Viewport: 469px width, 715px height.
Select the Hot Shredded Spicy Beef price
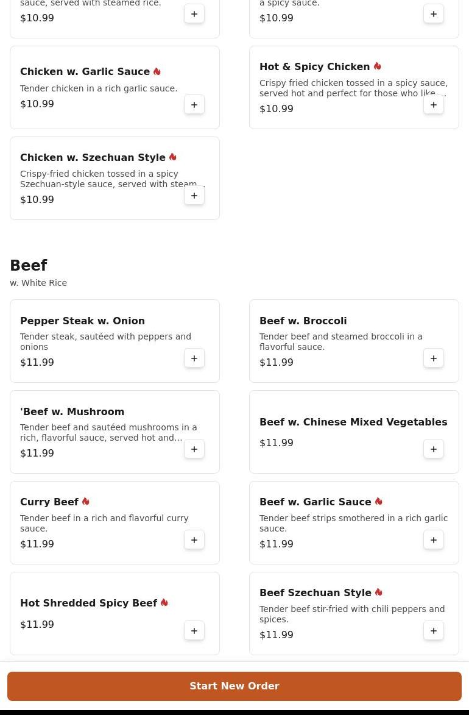[37, 624]
